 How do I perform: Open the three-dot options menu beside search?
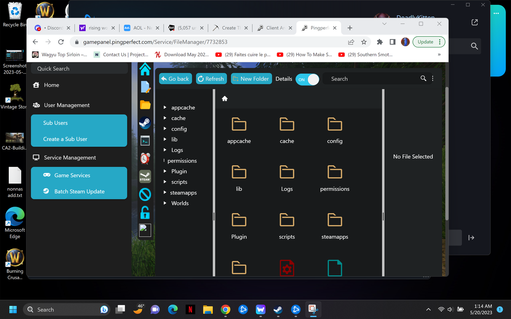pos(433,79)
